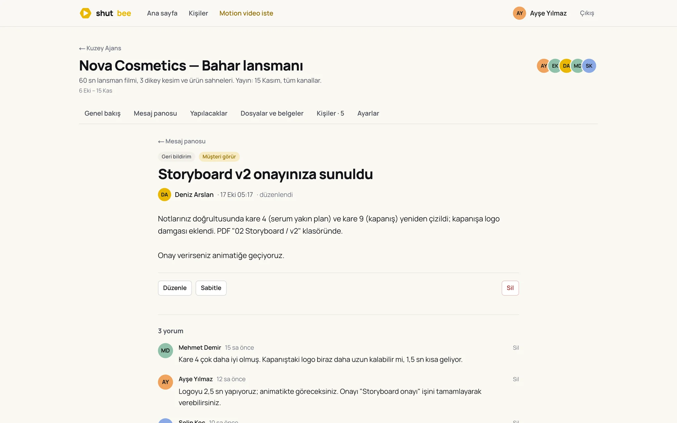Screen dimensions: 677x423
Task: Click the EK member avatar in project header
Action: click(555, 66)
